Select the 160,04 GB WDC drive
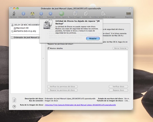 tap(25, 25)
